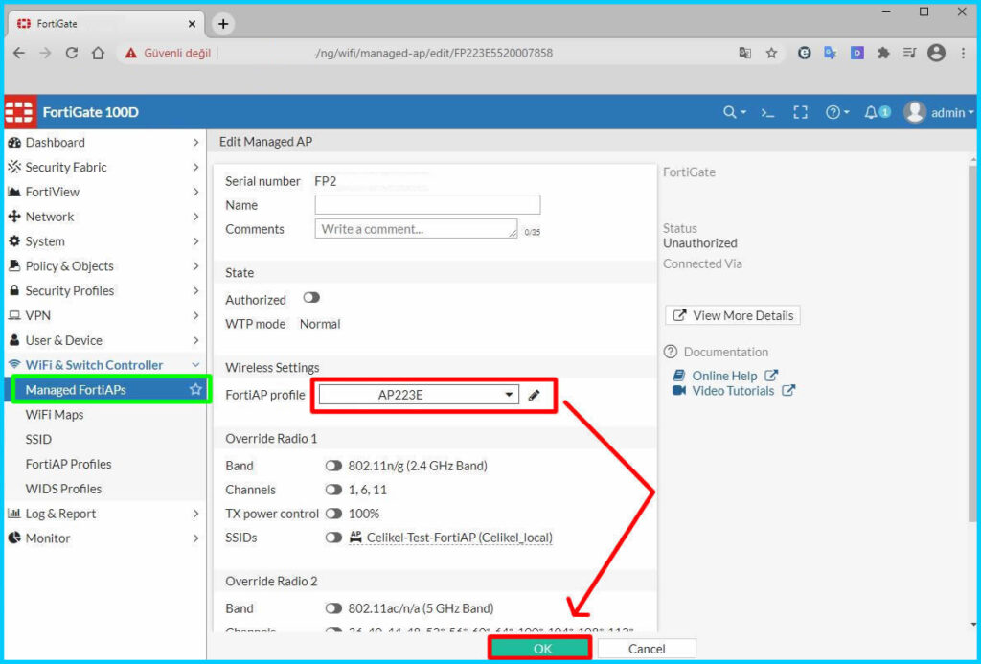
Task: Enable Radio 1 Band override toggle
Action: 333,466
